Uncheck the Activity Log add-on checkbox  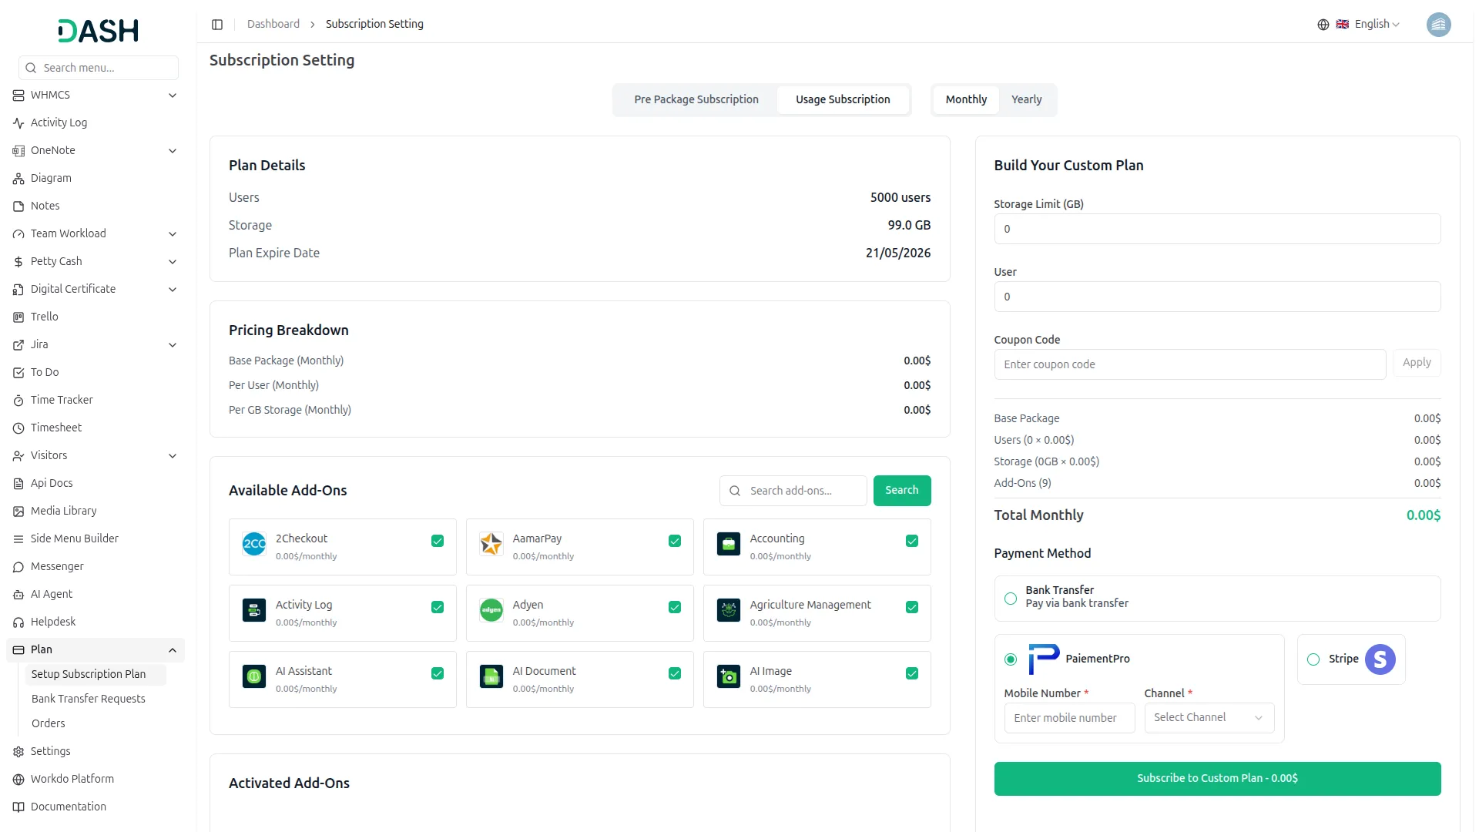tap(438, 607)
